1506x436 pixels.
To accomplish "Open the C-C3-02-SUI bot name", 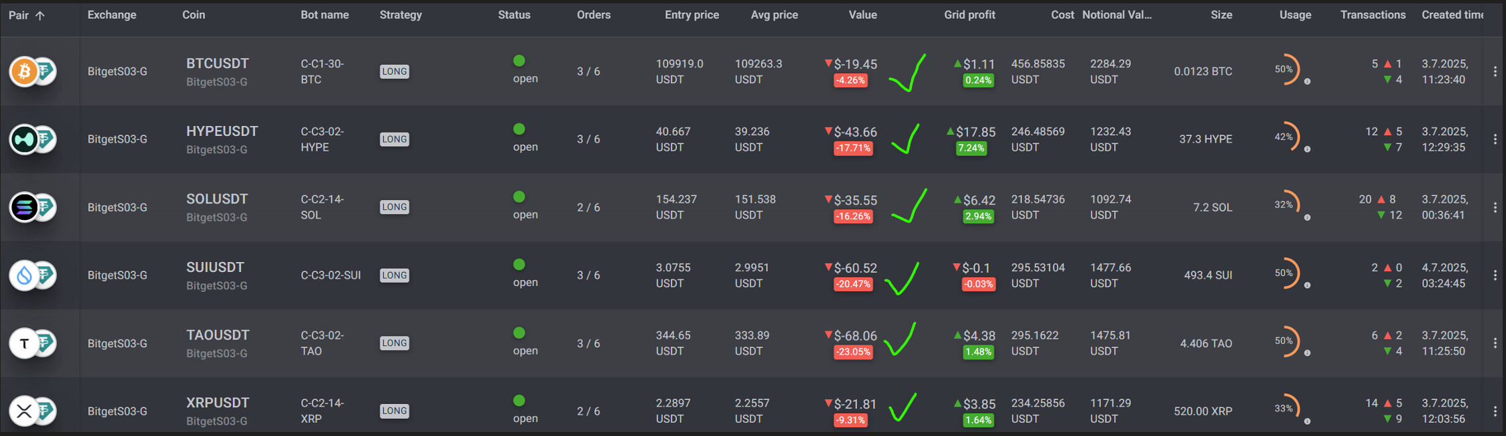I will pyautogui.click(x=330, y=275).
